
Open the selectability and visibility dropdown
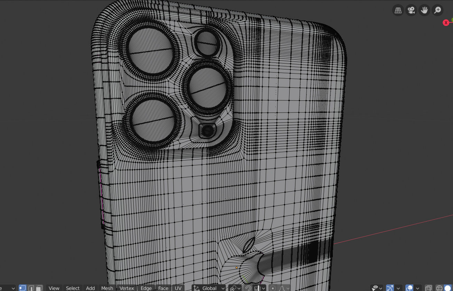376,288
